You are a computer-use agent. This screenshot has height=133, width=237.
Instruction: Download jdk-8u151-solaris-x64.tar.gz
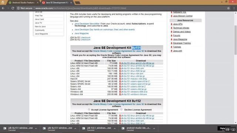134,89
